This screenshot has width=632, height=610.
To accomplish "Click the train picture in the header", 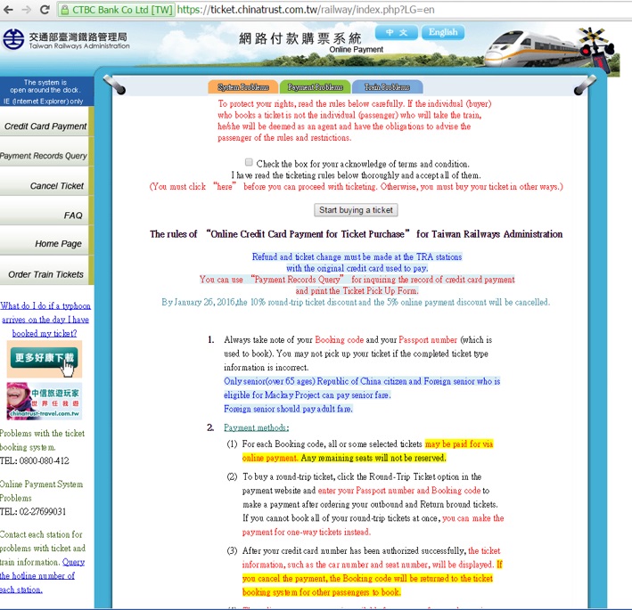I will pos(535,50).
